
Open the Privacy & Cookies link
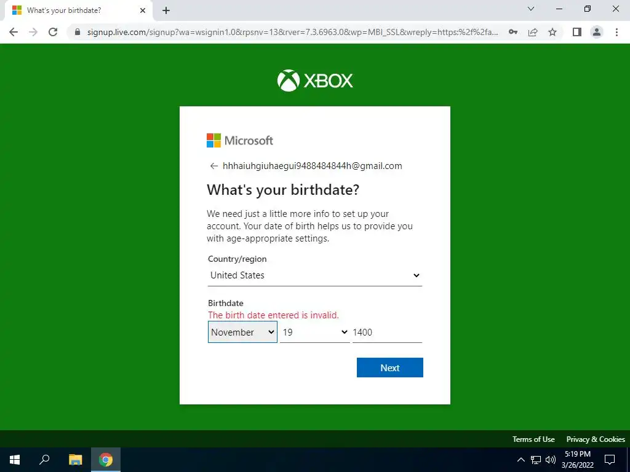point(596,439)
